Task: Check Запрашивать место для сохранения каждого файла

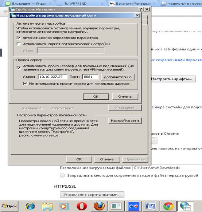Action: coord(62,175)
